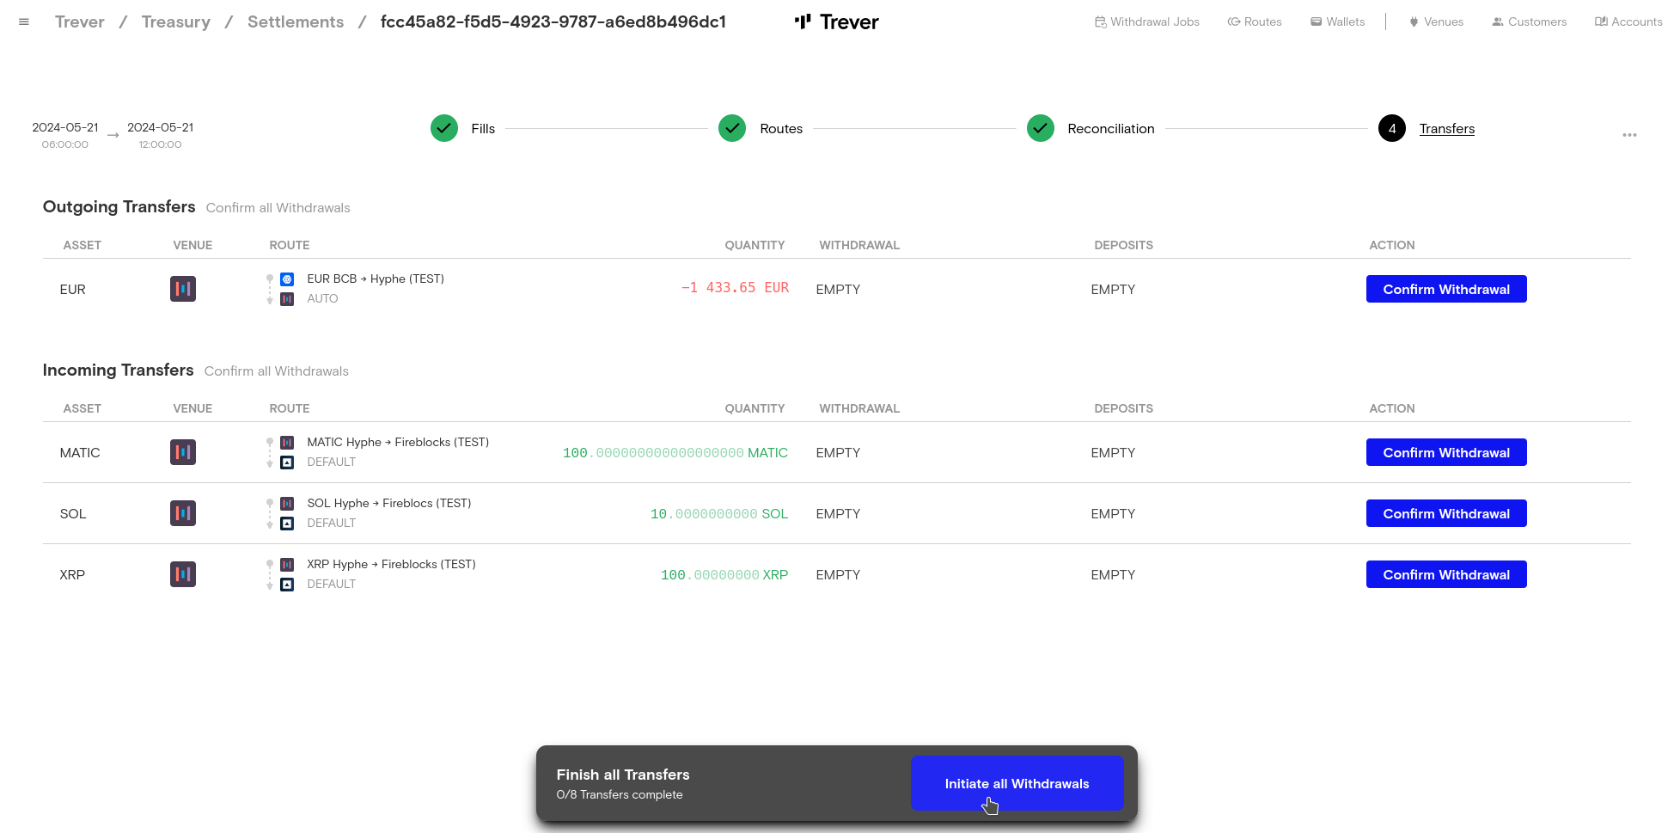
Task: Confirm Withdrawal for the EUR transfer
Action: click(1446, 289)
